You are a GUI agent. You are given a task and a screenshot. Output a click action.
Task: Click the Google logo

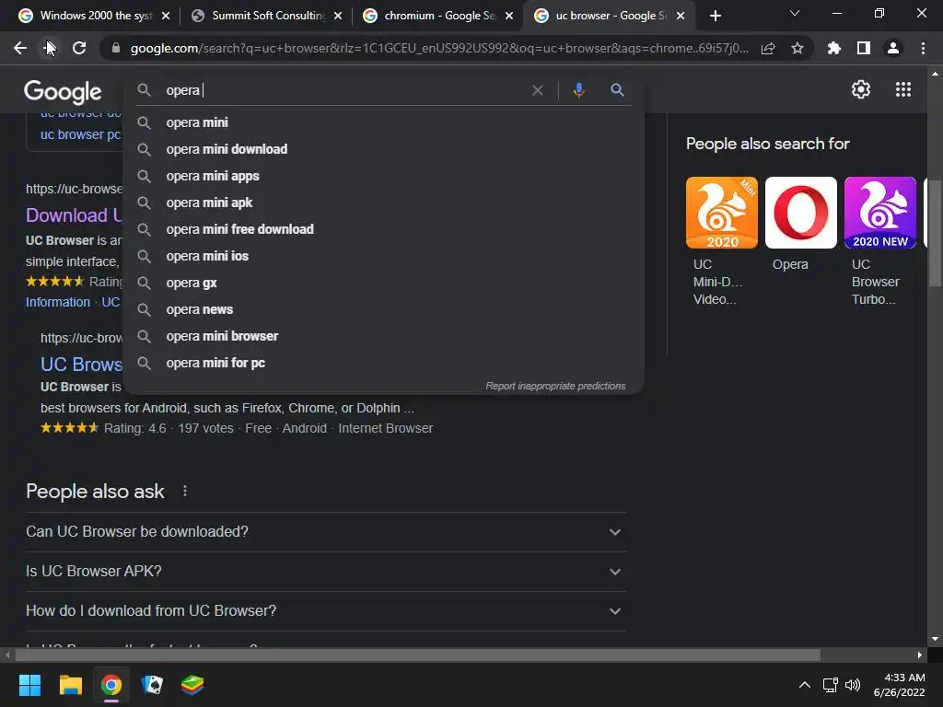click(x=63, y=91)
